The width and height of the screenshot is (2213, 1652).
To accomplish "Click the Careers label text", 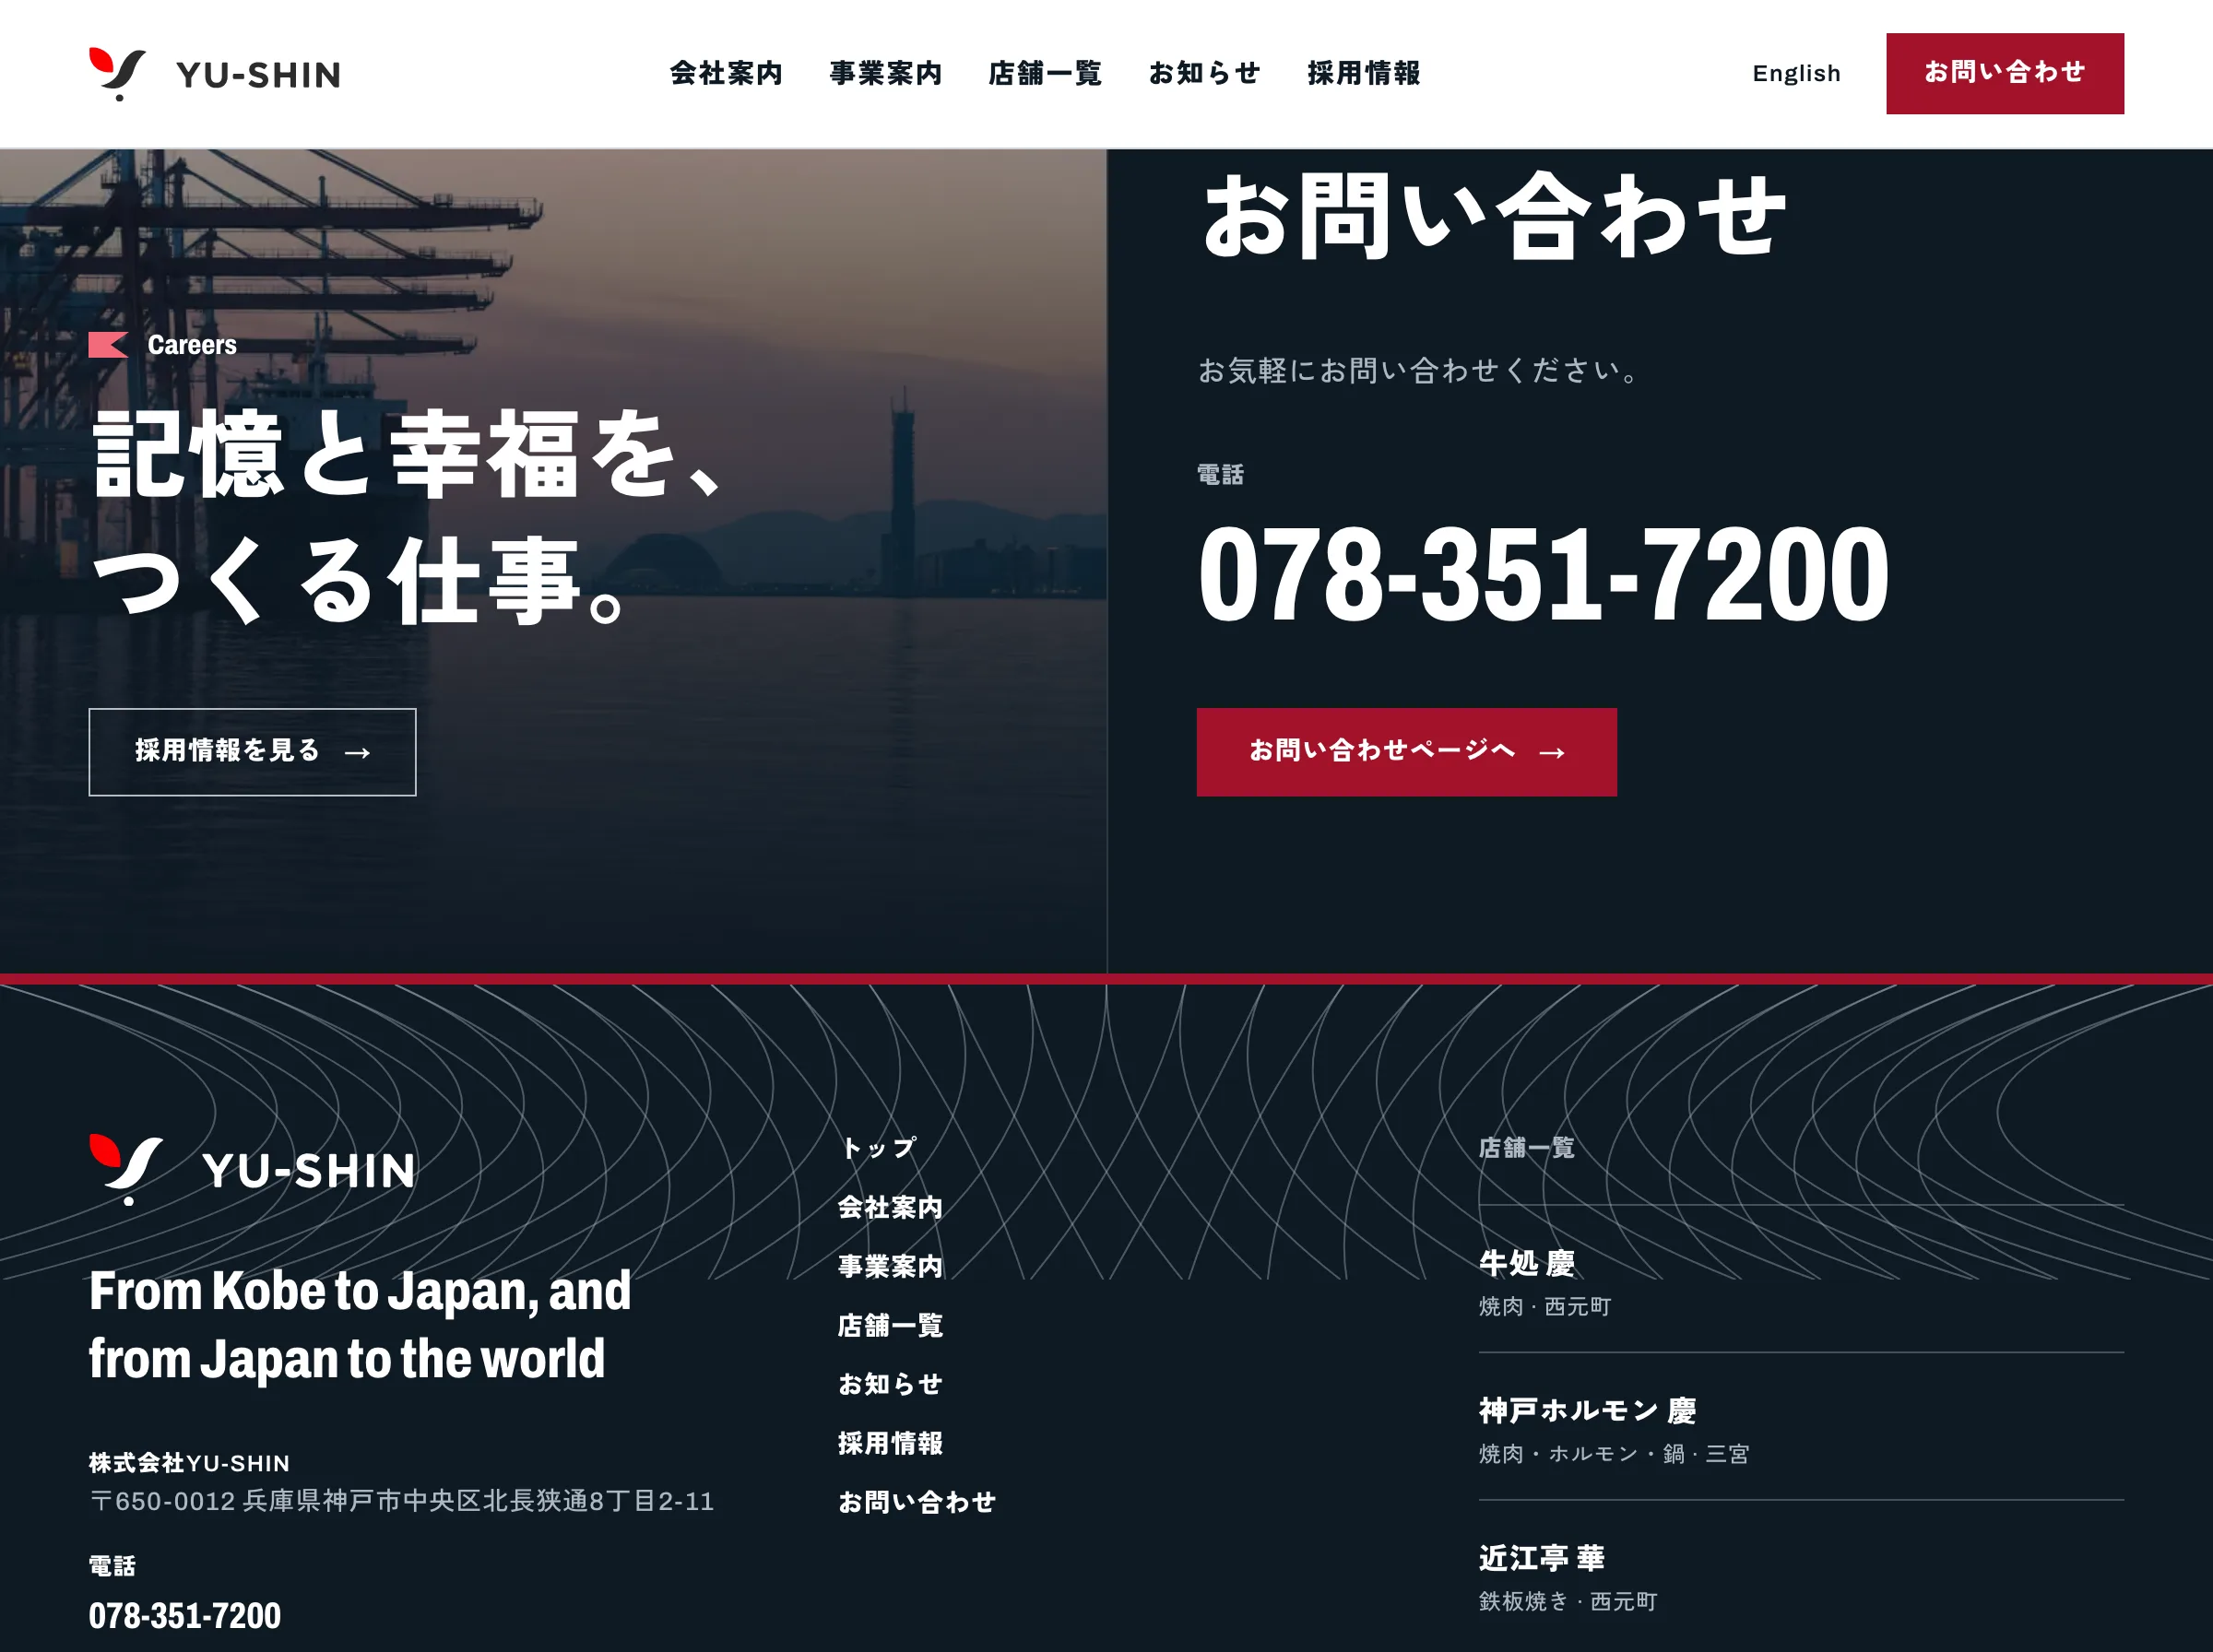I will tap(192, 345).
